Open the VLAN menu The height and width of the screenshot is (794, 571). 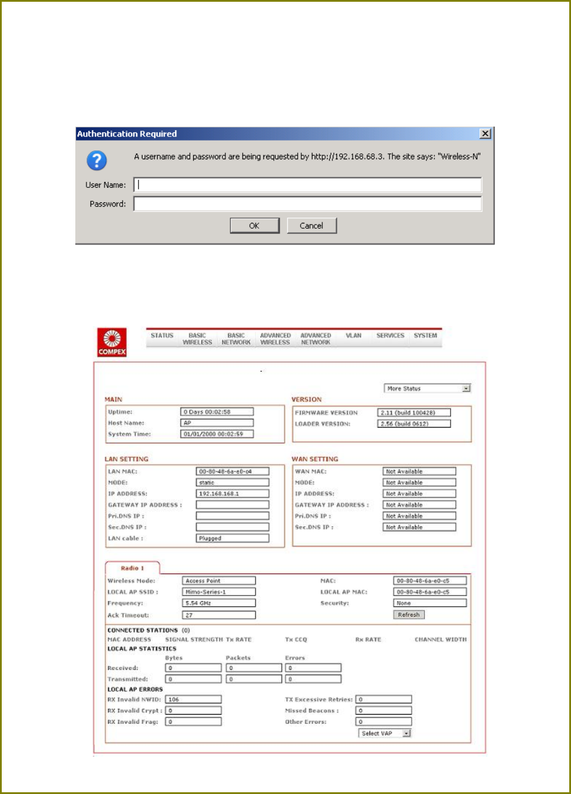tap(353, 336)
